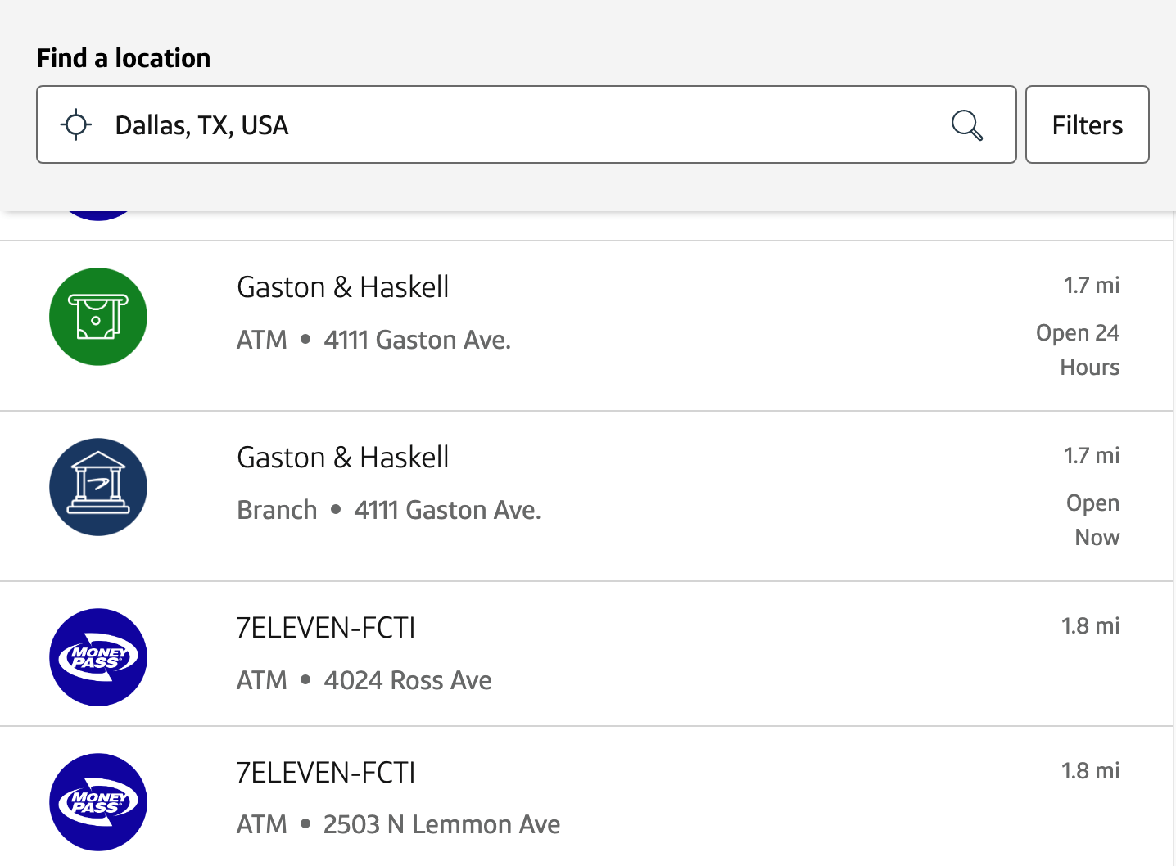1176x866 pixels.
Task: Select the ATM withdrawal symbol in the green circle
Action: tap(97, 316)
